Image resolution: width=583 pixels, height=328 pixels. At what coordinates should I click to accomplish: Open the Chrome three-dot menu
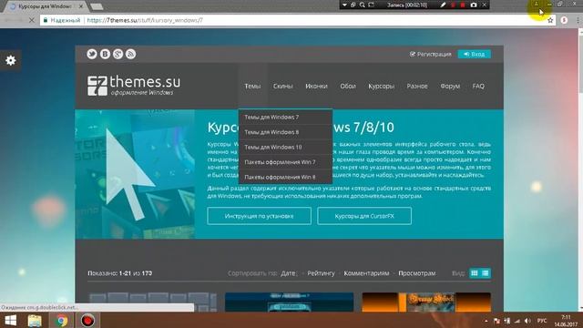pyautogui.click(x=578, y=20)
